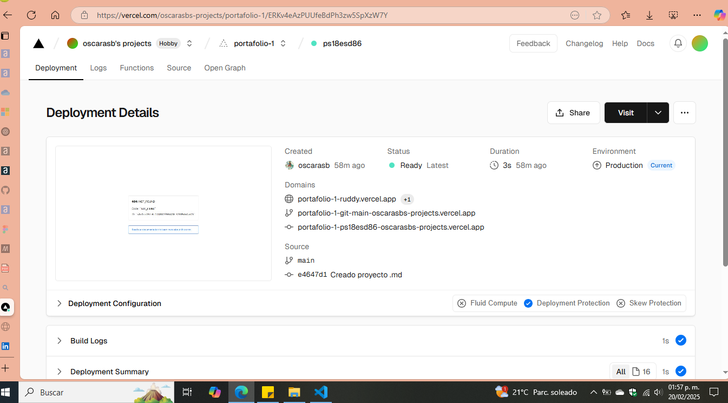The width and height of the screenshot is (728, 403).
Task: Click the main branch source link
Action: 306,261
